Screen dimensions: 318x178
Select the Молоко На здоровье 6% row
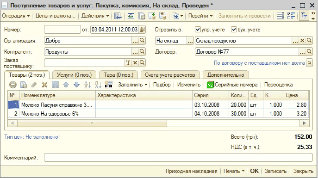point(158,114)
